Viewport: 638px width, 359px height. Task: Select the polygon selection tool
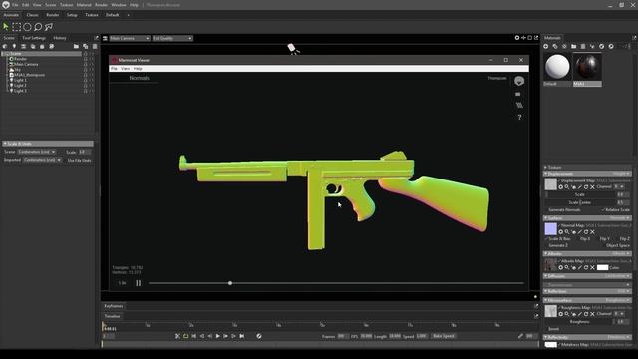(x=49, y=27)
